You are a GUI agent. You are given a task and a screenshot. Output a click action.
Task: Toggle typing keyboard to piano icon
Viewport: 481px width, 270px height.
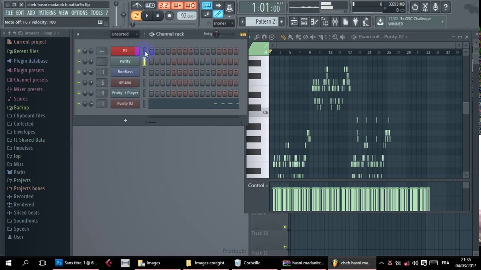coord(207,5)
